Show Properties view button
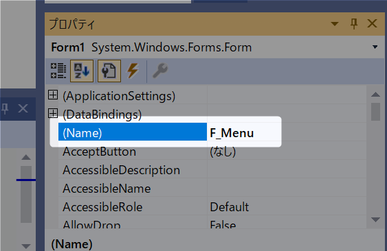This screenshot has width=387, height=251. 109,71
